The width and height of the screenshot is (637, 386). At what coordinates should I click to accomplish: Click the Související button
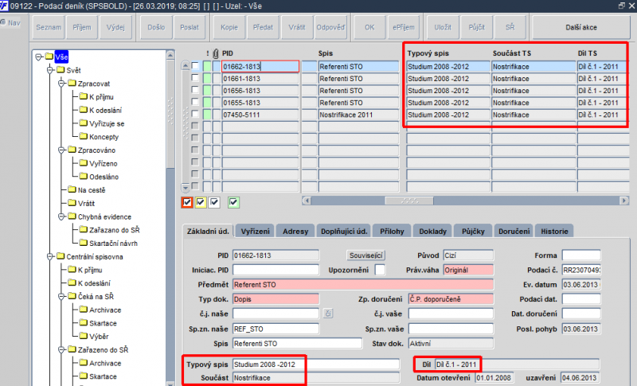pyautogui.click(x=366, y=255)
